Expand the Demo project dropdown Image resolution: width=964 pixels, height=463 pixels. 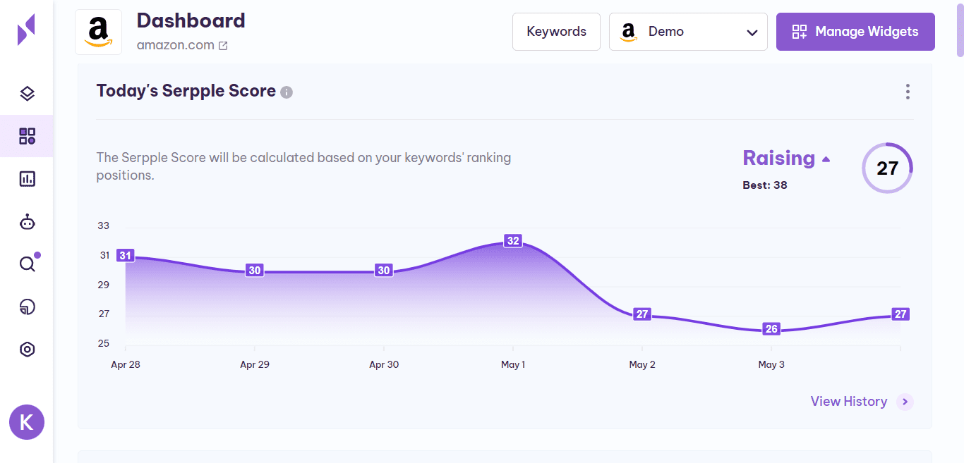(688, 32)
